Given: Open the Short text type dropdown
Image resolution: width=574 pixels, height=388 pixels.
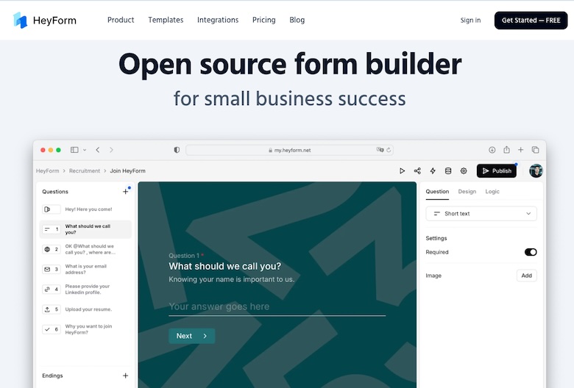Looking at the screenshot, I should pyautogui.click(x=481, y=214).
